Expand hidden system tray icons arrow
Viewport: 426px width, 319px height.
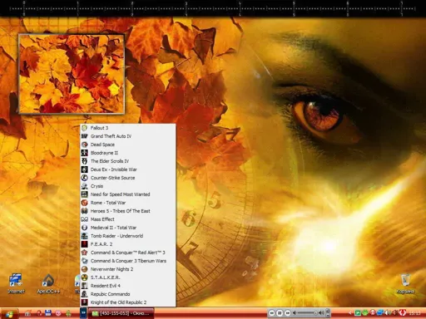[350, 313]
